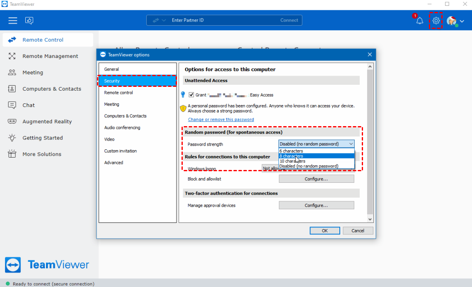The width and height of the screenshot is (472, 287).
Task: Open the notifications bell
Action: [x=420, y=21]
